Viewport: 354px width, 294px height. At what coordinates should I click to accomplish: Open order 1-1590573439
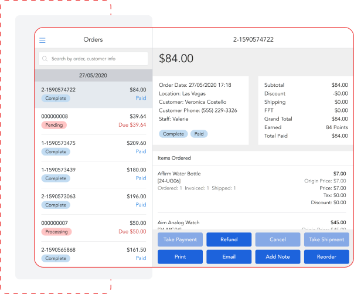93,174
